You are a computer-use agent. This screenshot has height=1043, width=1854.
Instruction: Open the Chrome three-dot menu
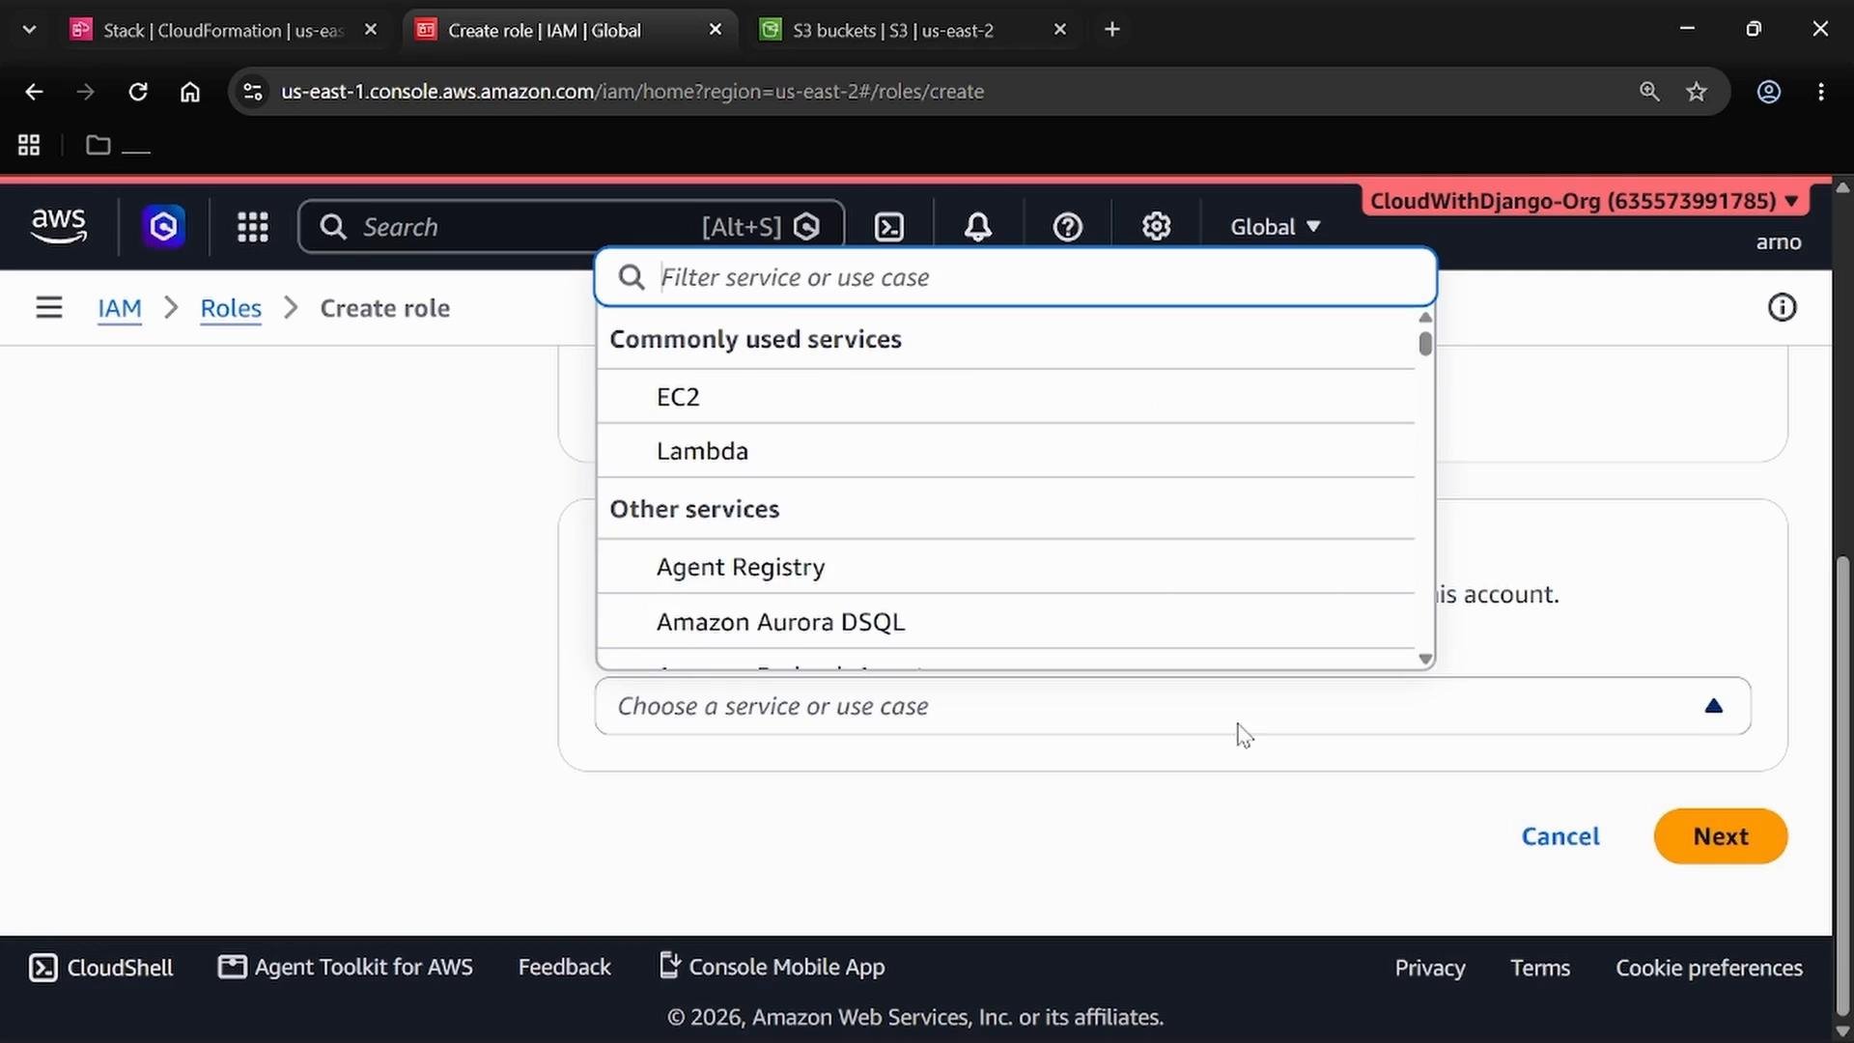1821,92
